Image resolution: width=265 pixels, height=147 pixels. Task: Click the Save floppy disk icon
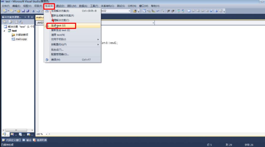coord(23,11)
